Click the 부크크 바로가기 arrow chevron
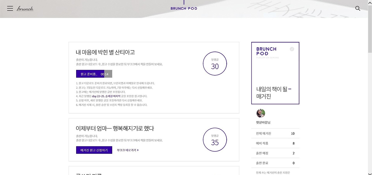This screenshot has width=372, height=175. pyautogui.click(x=138, y=150)
